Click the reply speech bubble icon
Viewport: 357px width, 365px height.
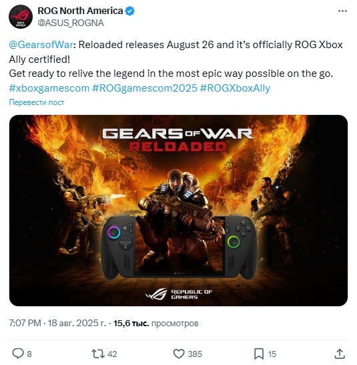pyautogui.click(x=17, y=354)
